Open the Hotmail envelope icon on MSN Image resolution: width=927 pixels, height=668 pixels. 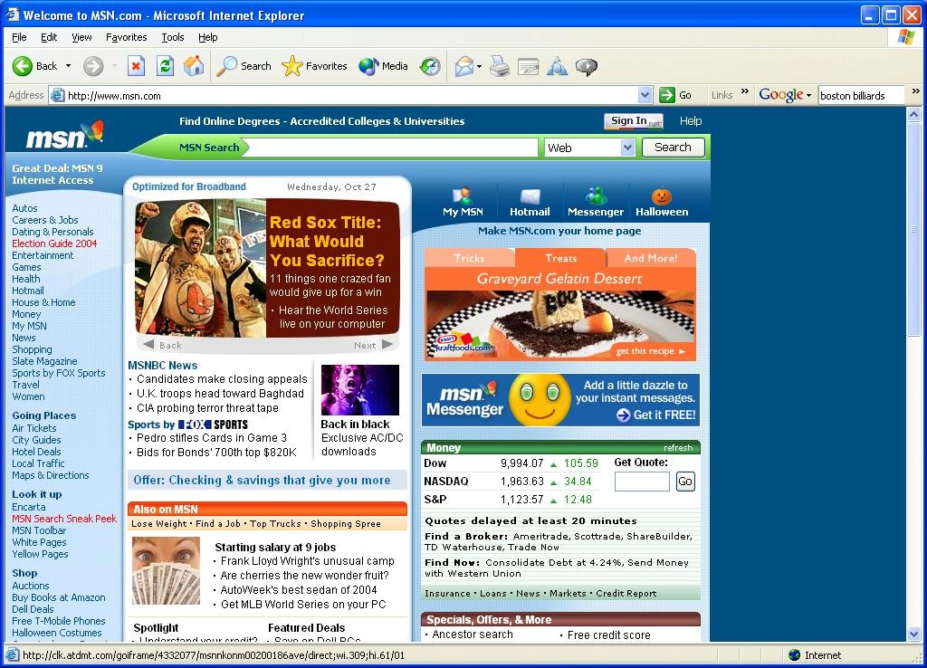[530, 196]
